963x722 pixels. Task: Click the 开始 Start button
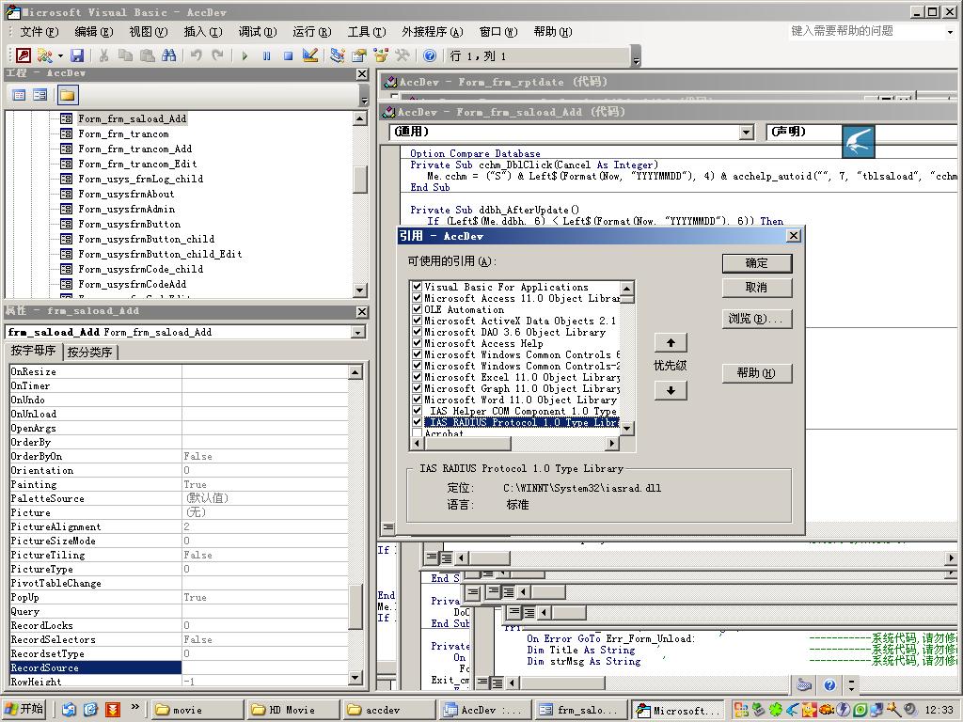pyautogui.click(x=24, y=709)
